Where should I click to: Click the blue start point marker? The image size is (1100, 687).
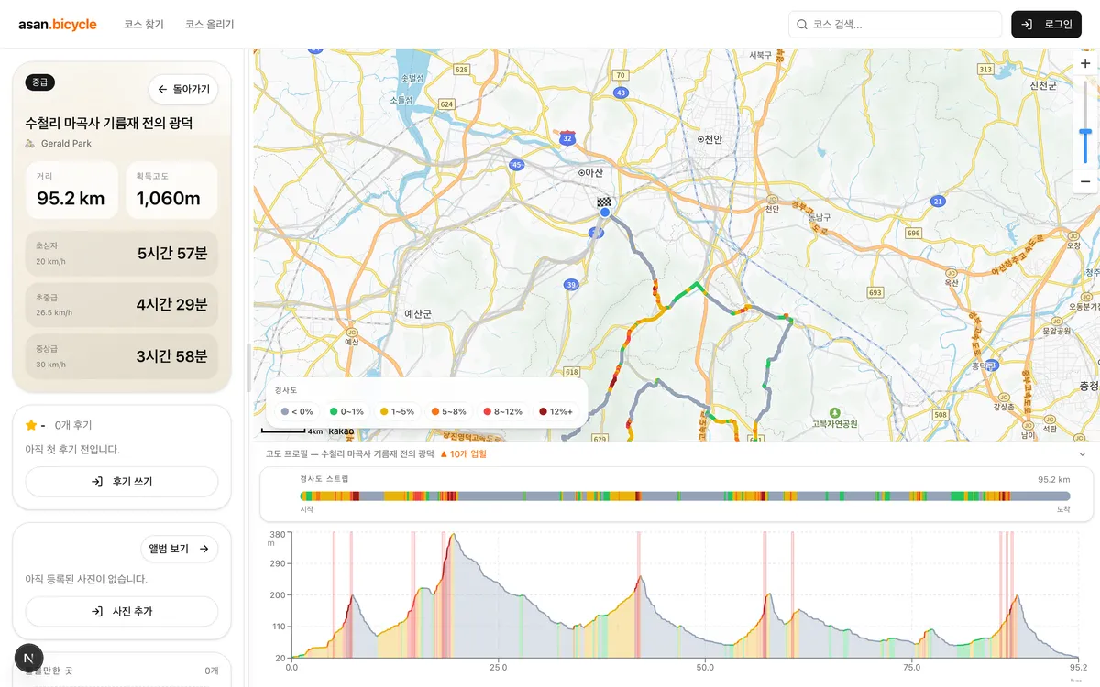coord(604,213)
